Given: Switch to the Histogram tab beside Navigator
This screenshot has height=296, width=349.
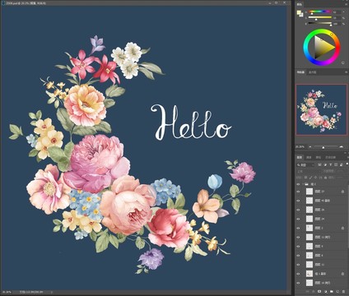Looking at the screenshot, I should click(x=313, y=72).
